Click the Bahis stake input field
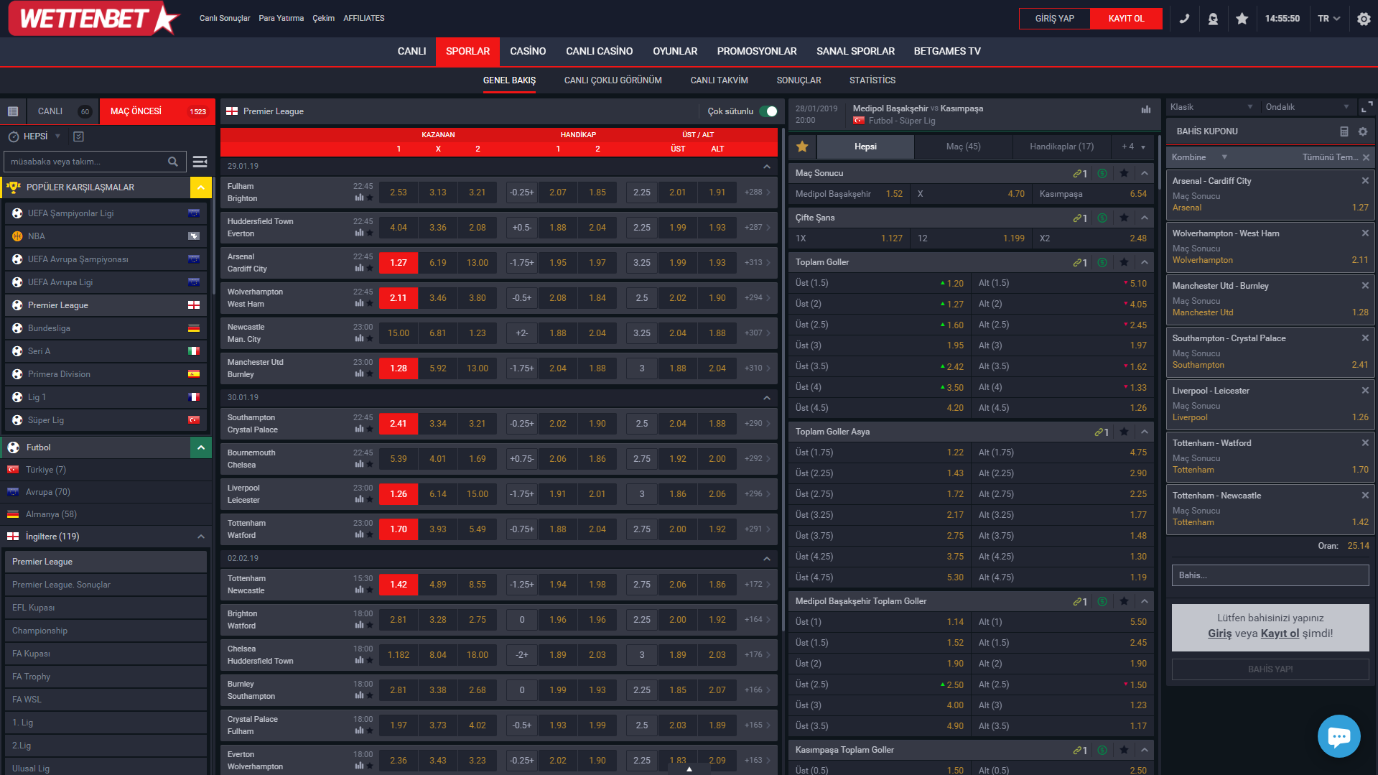1378x775 pixels. pyautogui.click(x=1270, y=575)
